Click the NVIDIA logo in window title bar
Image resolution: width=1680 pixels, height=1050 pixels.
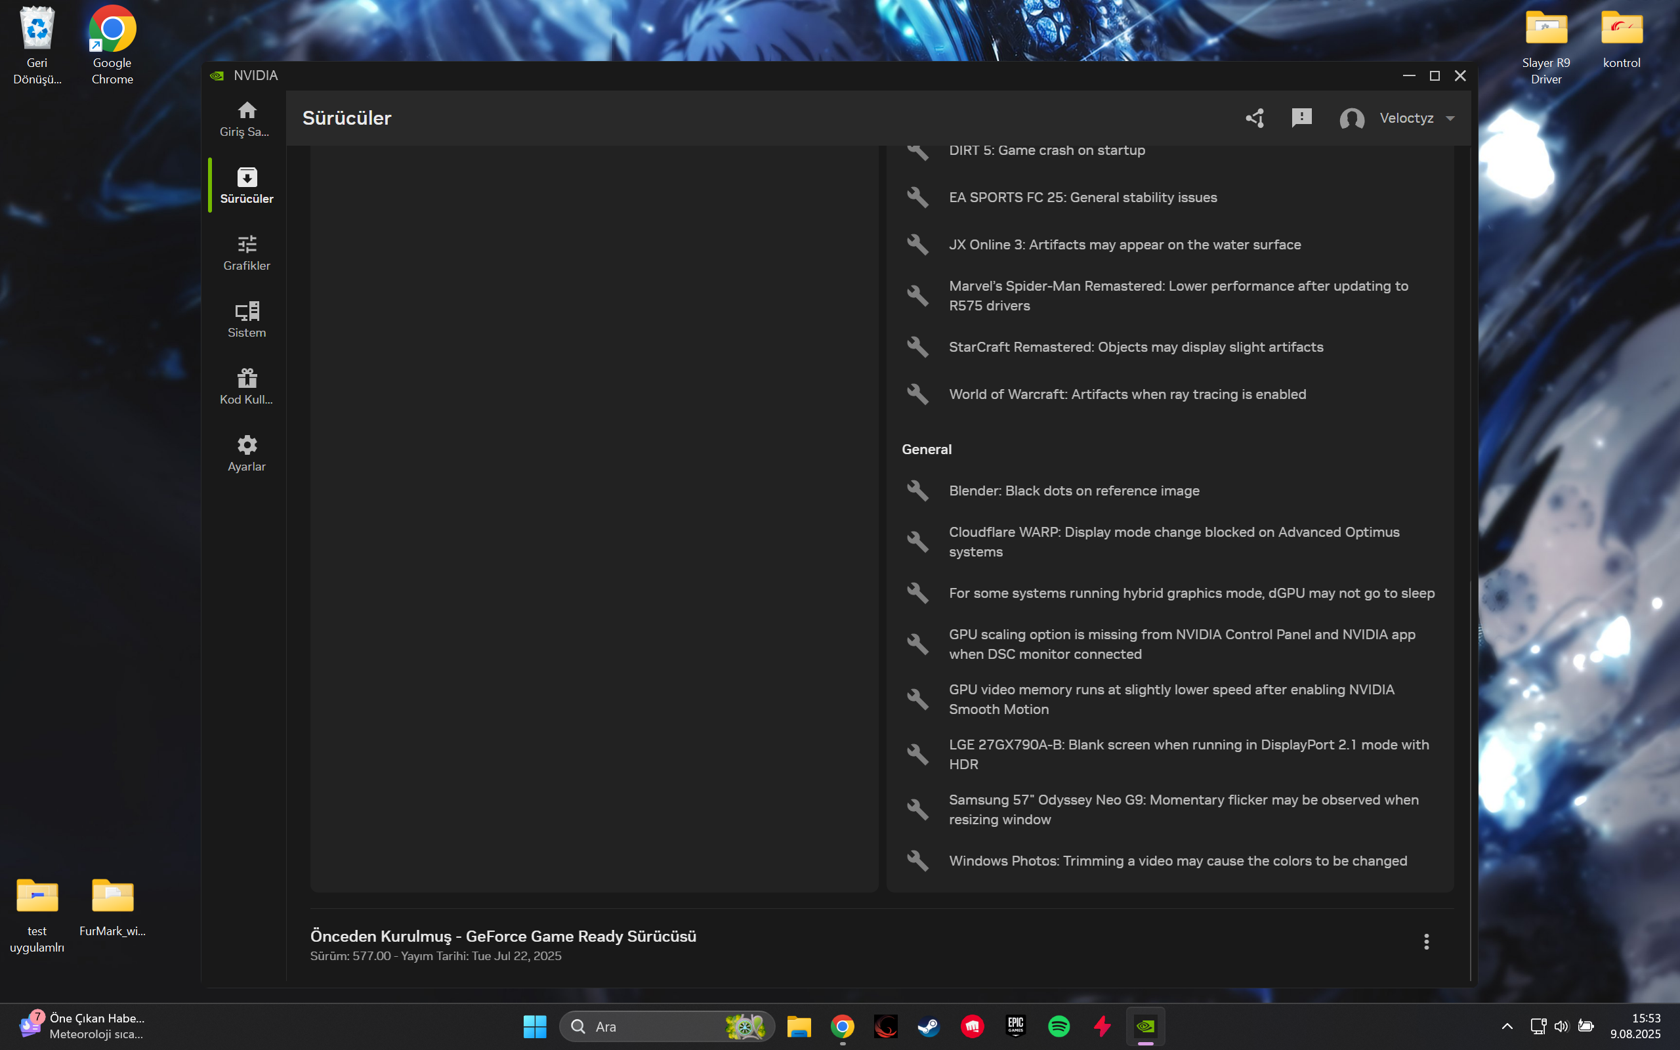(x=217, y=75)
